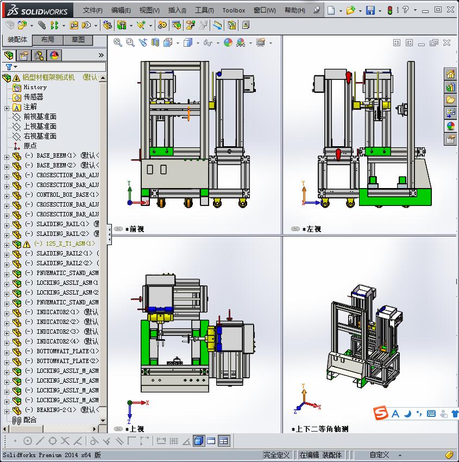Expand the panel tabs double chevron
This screenshot has width=459, height=462.
(x=101, y=55)
